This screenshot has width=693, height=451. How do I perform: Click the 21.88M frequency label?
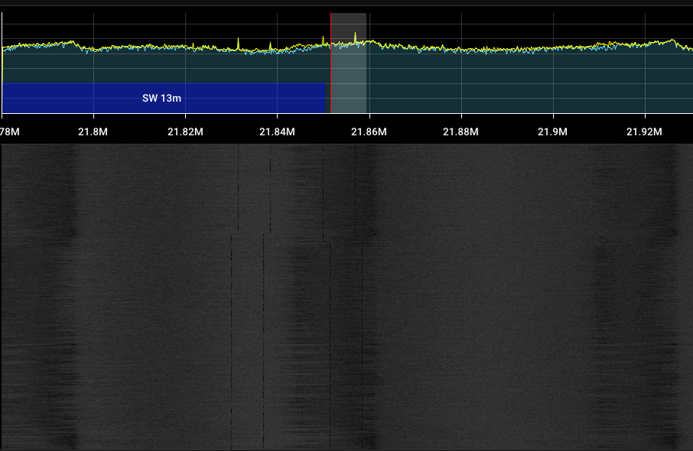pyautogui.click(x=461, y=131)
